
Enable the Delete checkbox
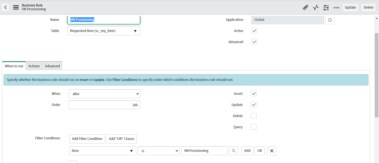click(253, 116)
